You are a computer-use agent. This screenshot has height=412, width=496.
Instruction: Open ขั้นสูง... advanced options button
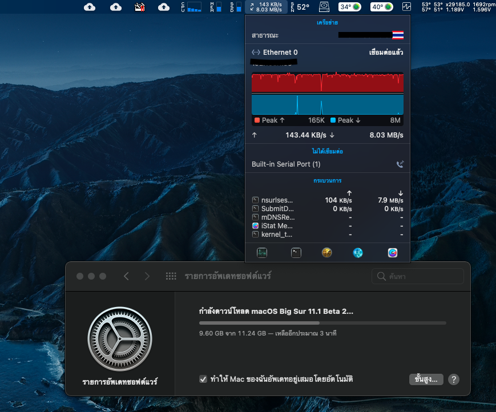tap(426, 379)
